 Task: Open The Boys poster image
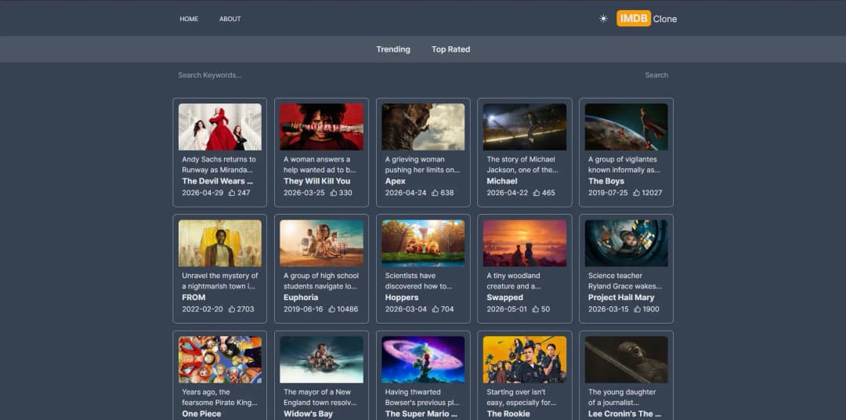[x=626, y=127]
